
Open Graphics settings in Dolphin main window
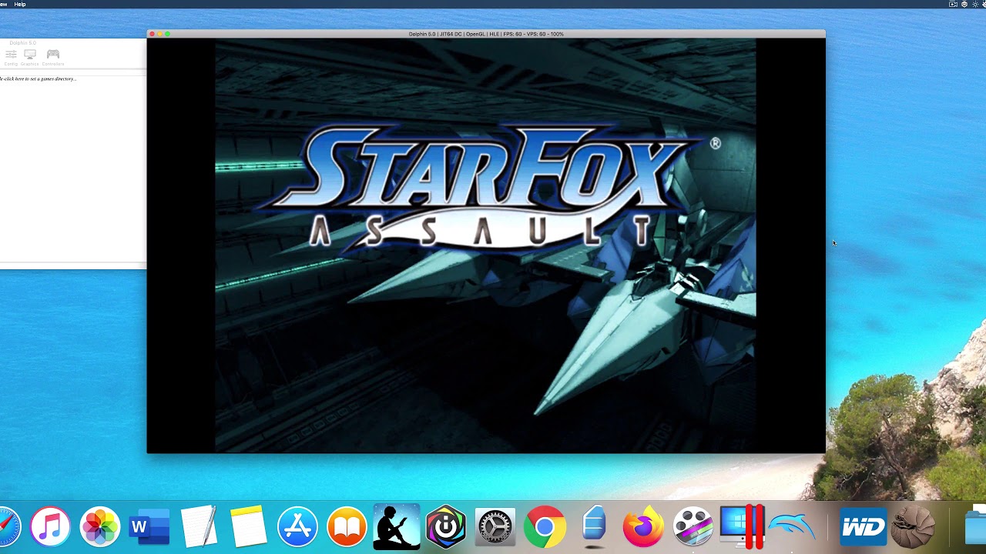tap(30, 57)
